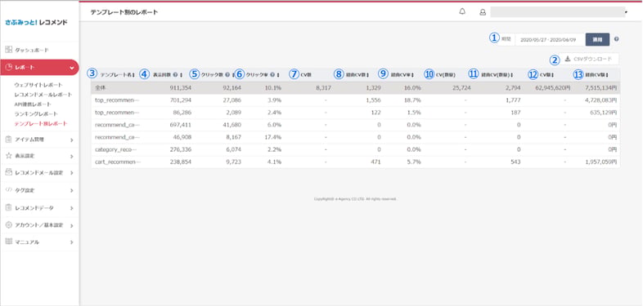Click the help icon next to 表示回数
The height and width of the screenshot is (306, 643).
pyautogui.click(x=175, y=75)
